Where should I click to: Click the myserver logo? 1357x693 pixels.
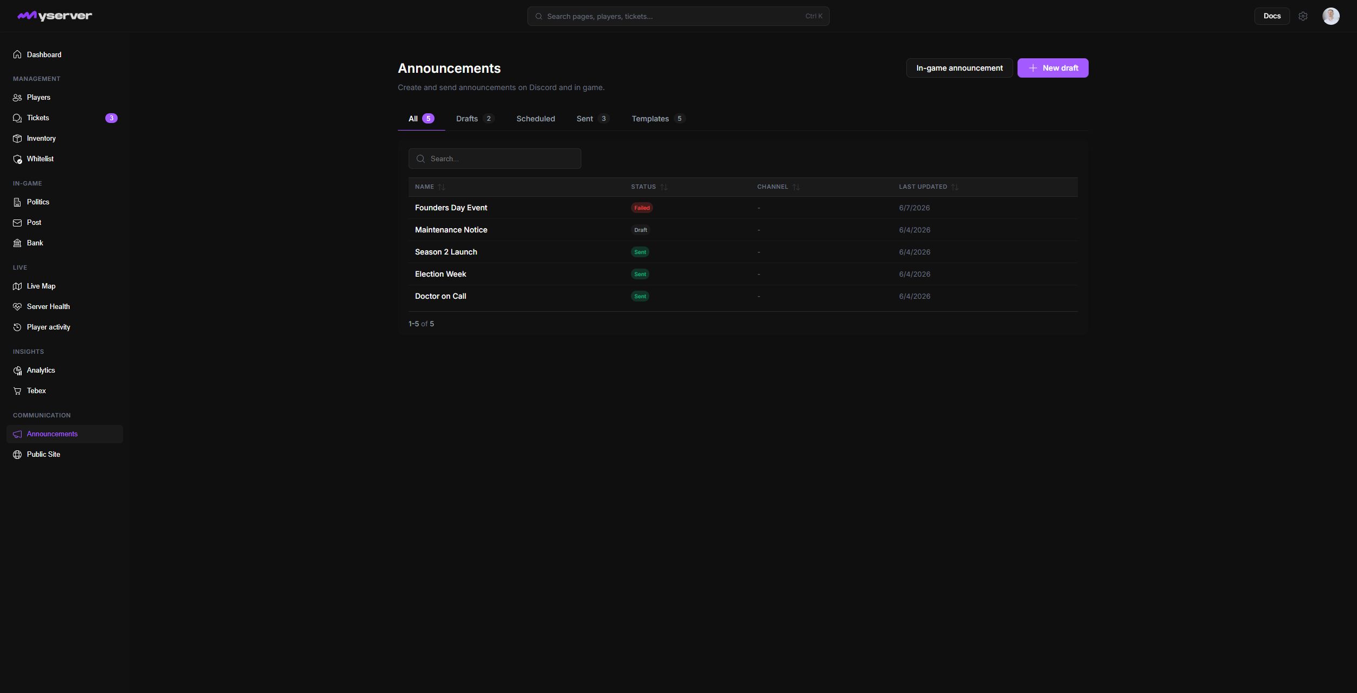pyautogui.click(x=55, y=16)
